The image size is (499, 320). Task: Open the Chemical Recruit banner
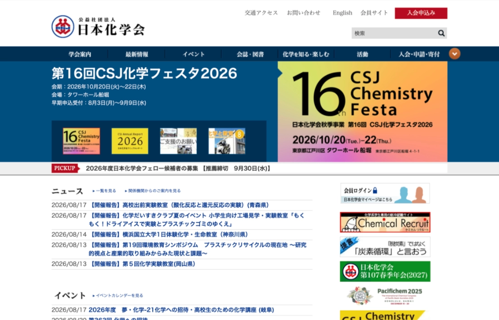click(385, 222)
